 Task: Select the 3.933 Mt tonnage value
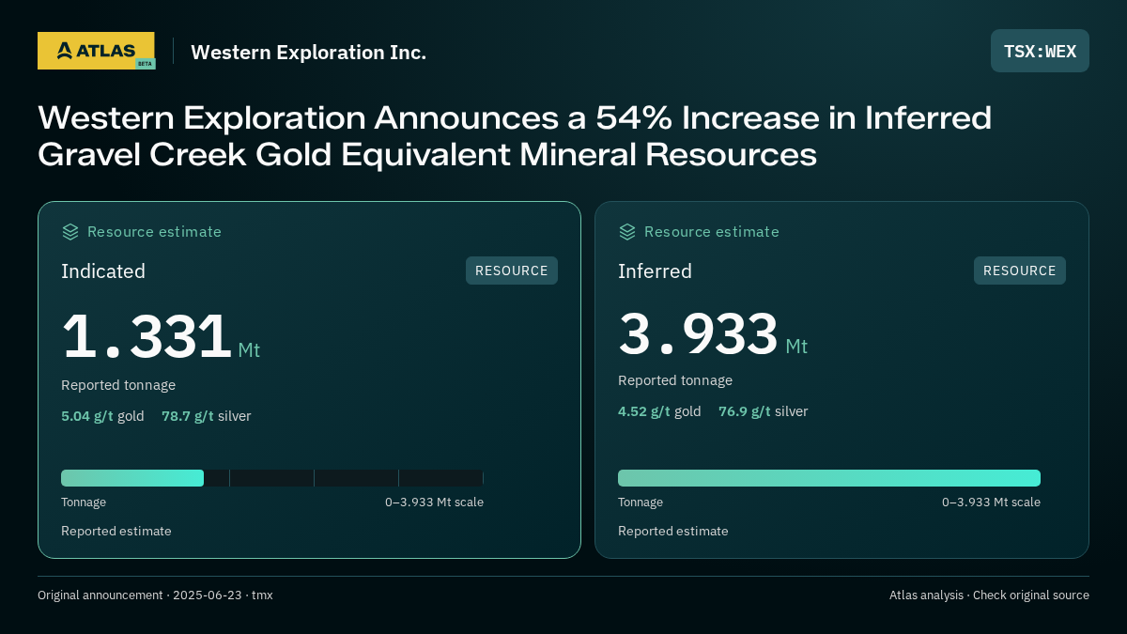[x=713, y=333]
